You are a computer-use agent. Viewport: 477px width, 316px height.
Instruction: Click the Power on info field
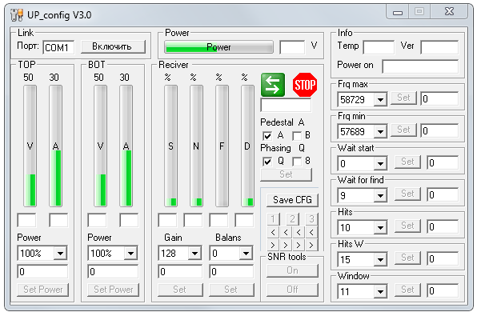click(x=420, y=66)
